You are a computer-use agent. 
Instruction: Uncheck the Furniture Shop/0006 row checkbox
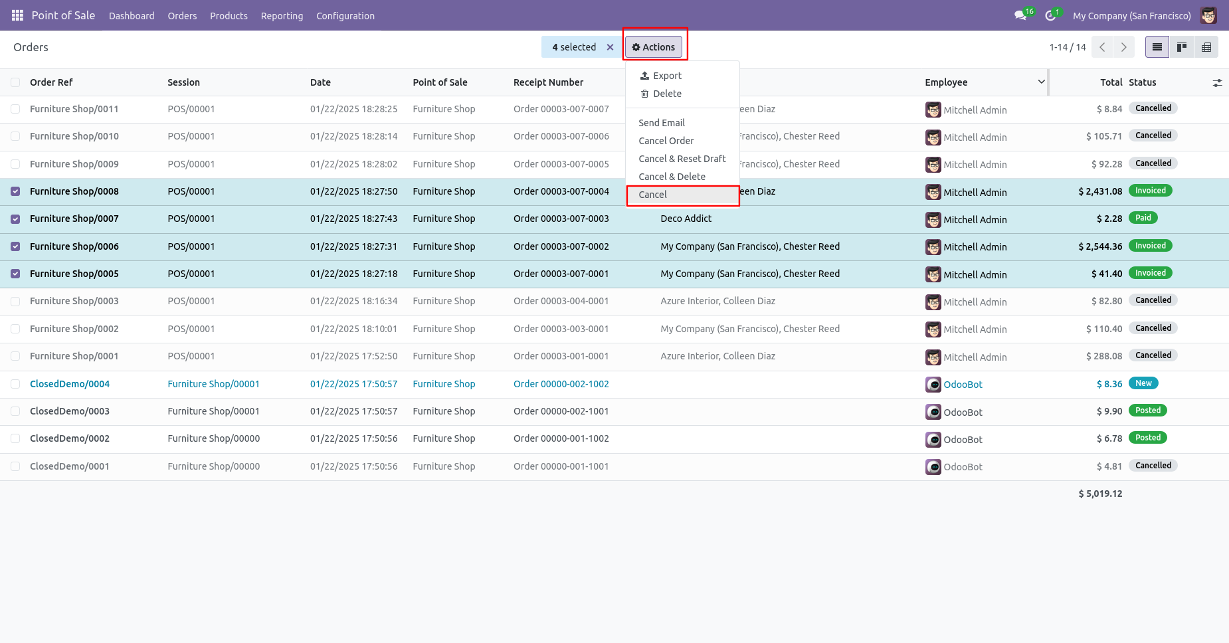pos(15,246)
